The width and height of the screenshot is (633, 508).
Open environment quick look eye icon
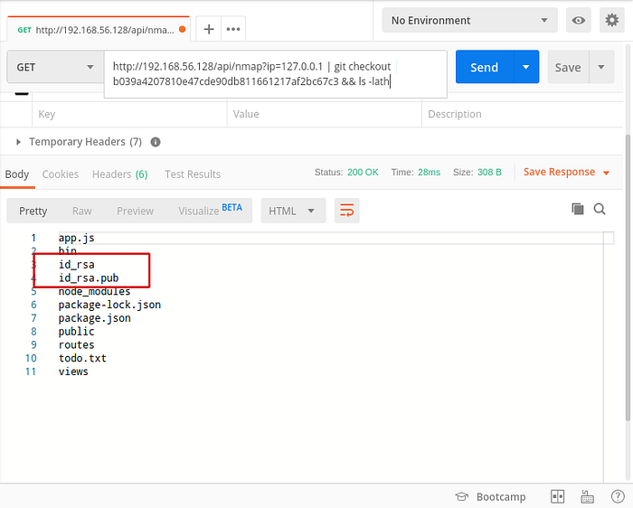(576, 20)
